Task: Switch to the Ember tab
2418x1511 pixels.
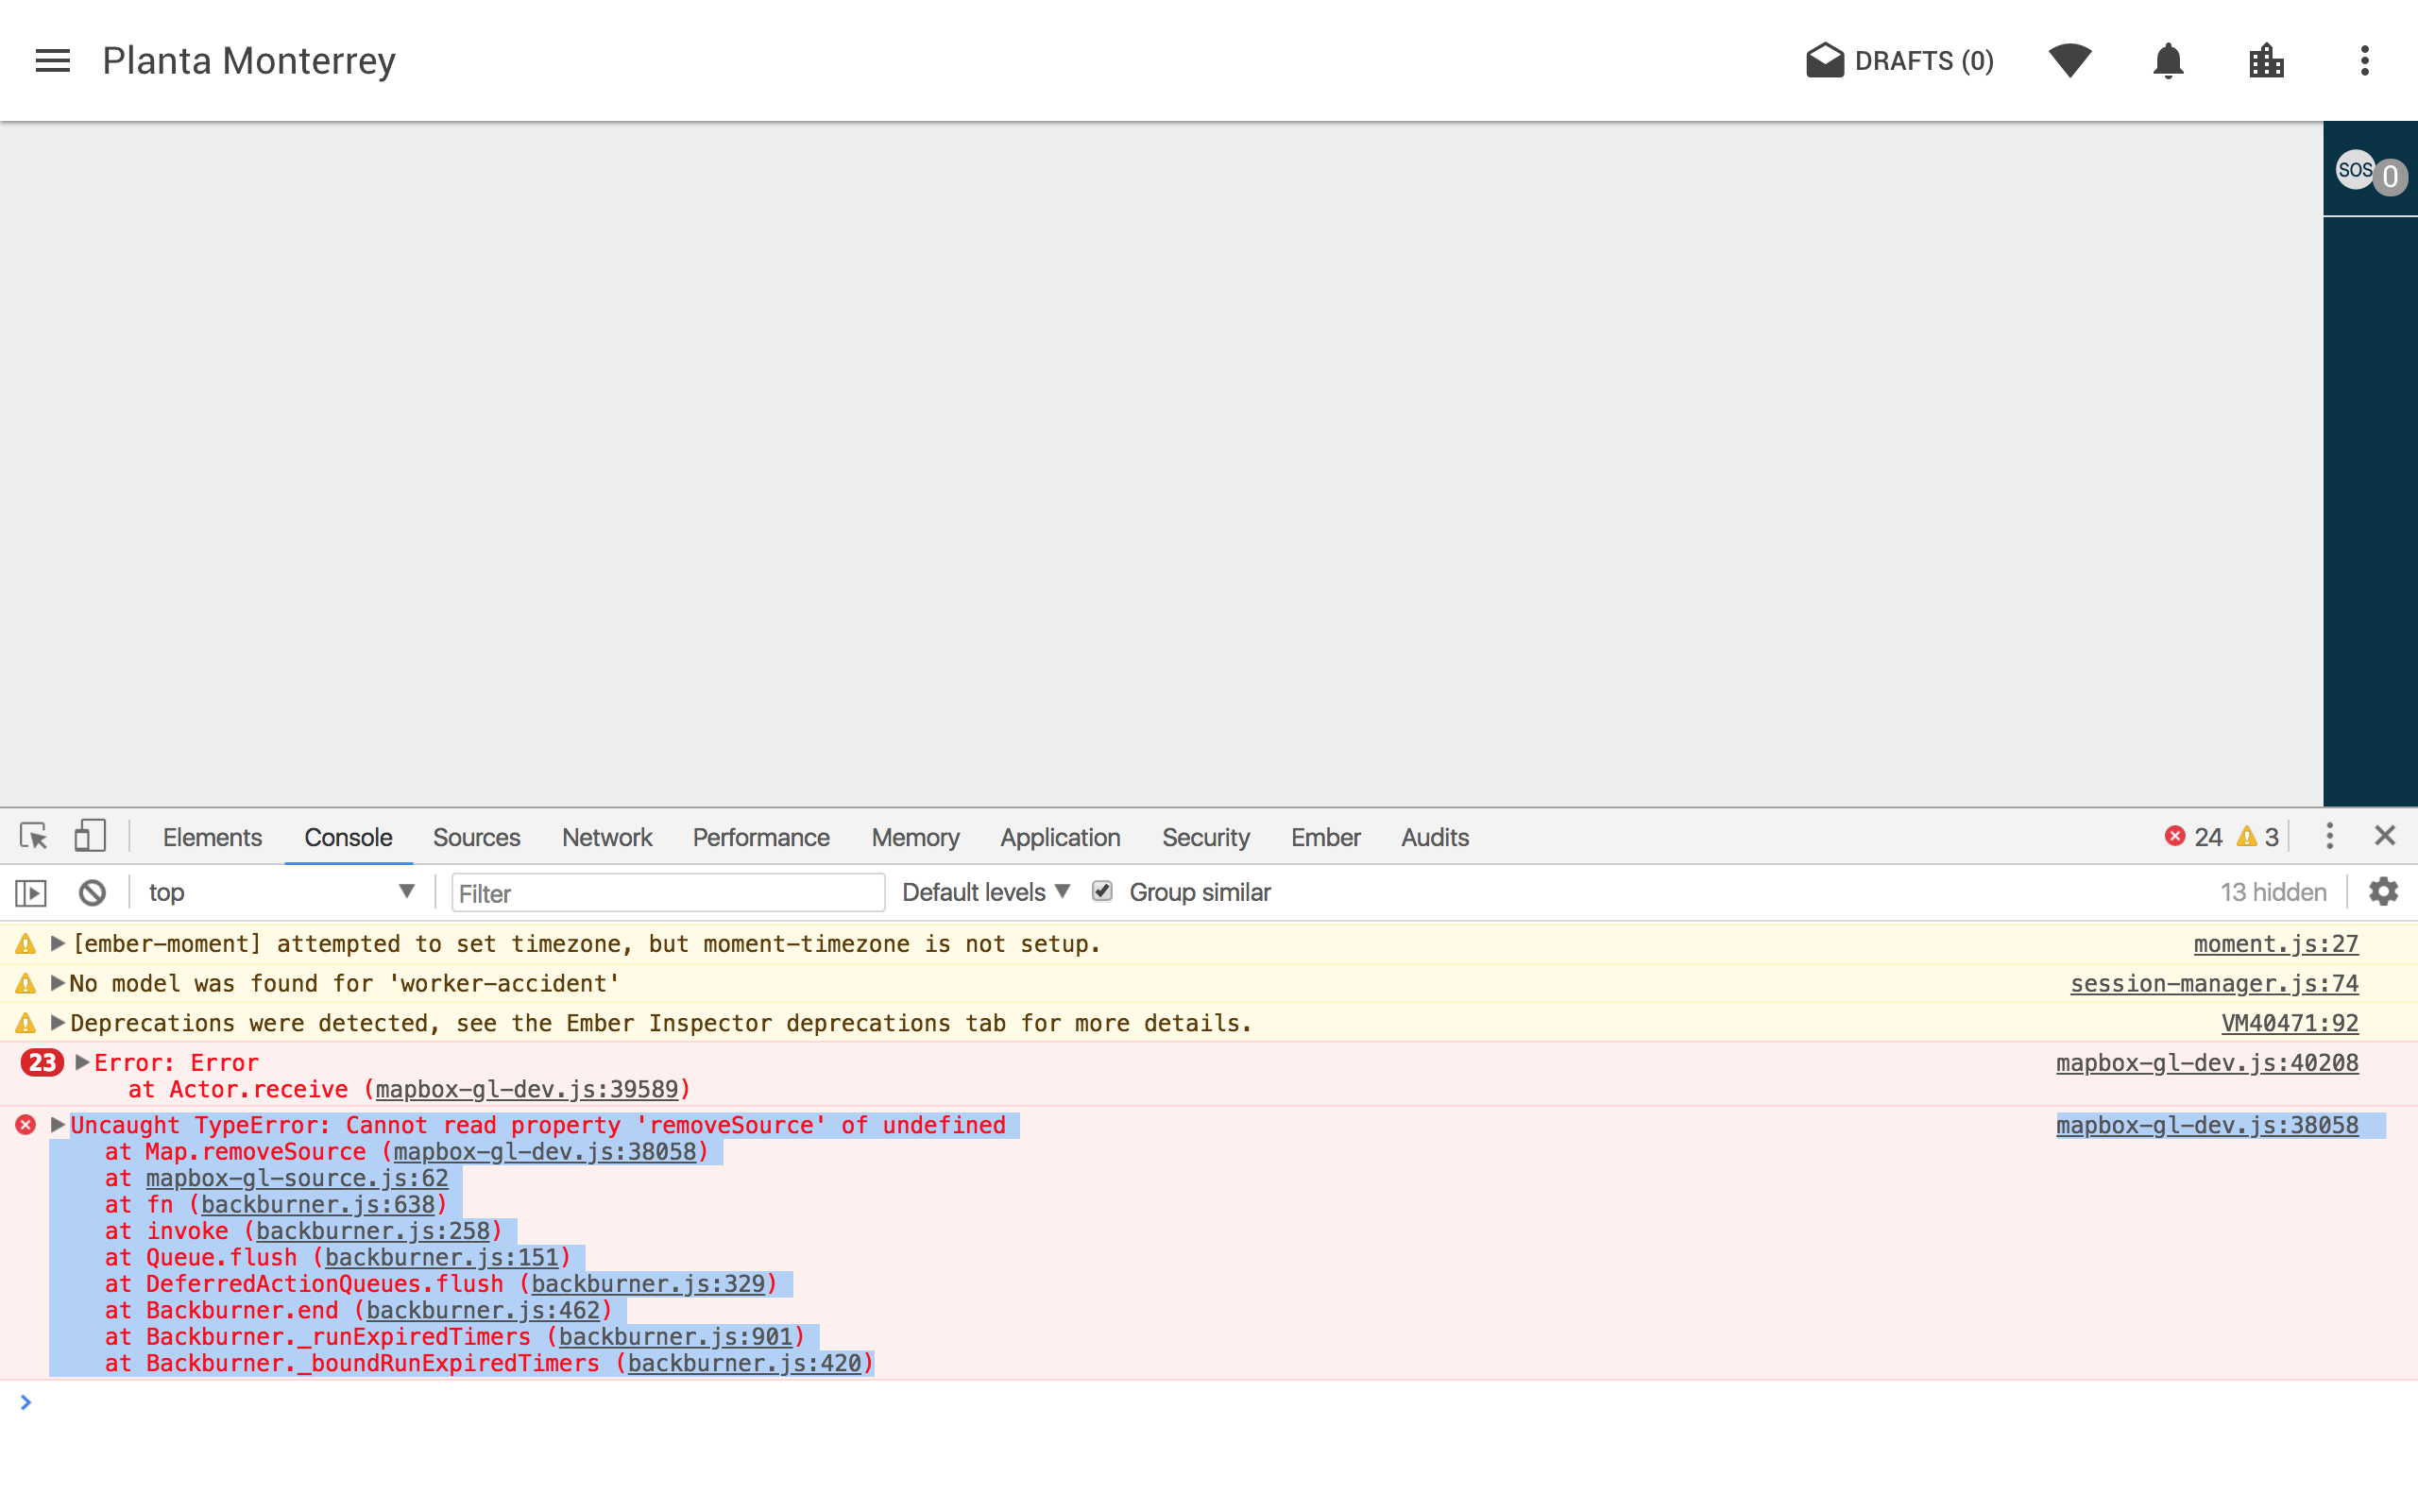Action: [1325, 838]
